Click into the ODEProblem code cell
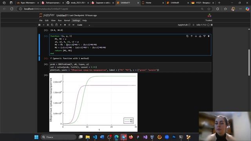Viewport: 251px width, 141px height. (x=130, y=67)
